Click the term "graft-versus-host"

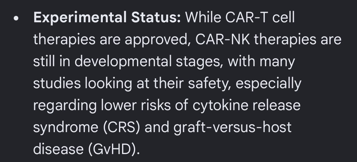coord(233,128)
